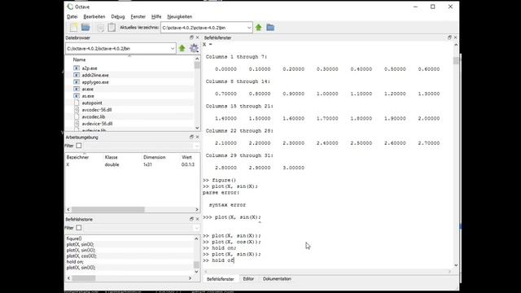
Task: Go up one directory in main toolbar
Action: tap(259, 28)
